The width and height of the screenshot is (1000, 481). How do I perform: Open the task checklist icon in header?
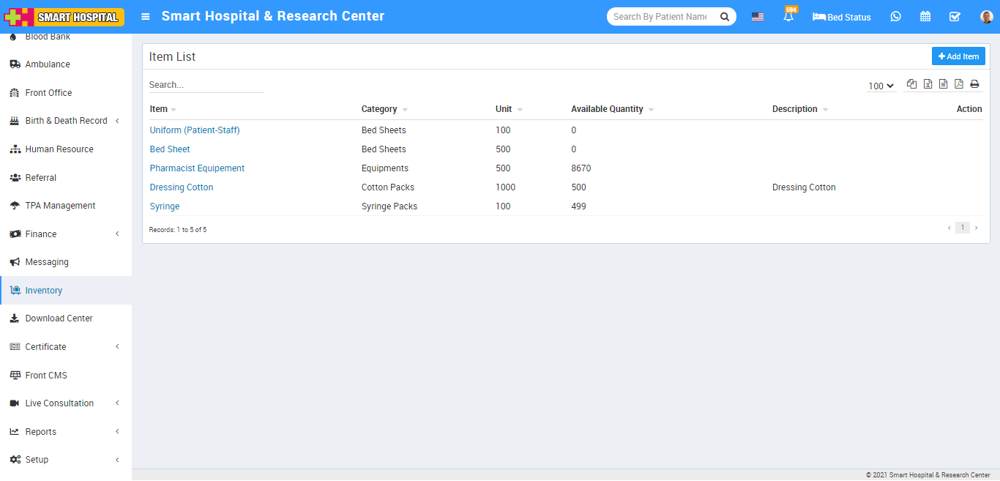[x=955, y=17]
